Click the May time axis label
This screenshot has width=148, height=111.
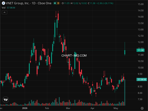pyautogui.click(x=116, y=108)
